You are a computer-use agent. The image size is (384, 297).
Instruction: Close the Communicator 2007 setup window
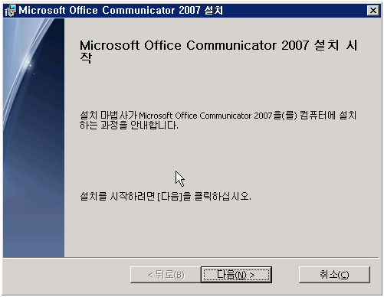click(373, 11)
